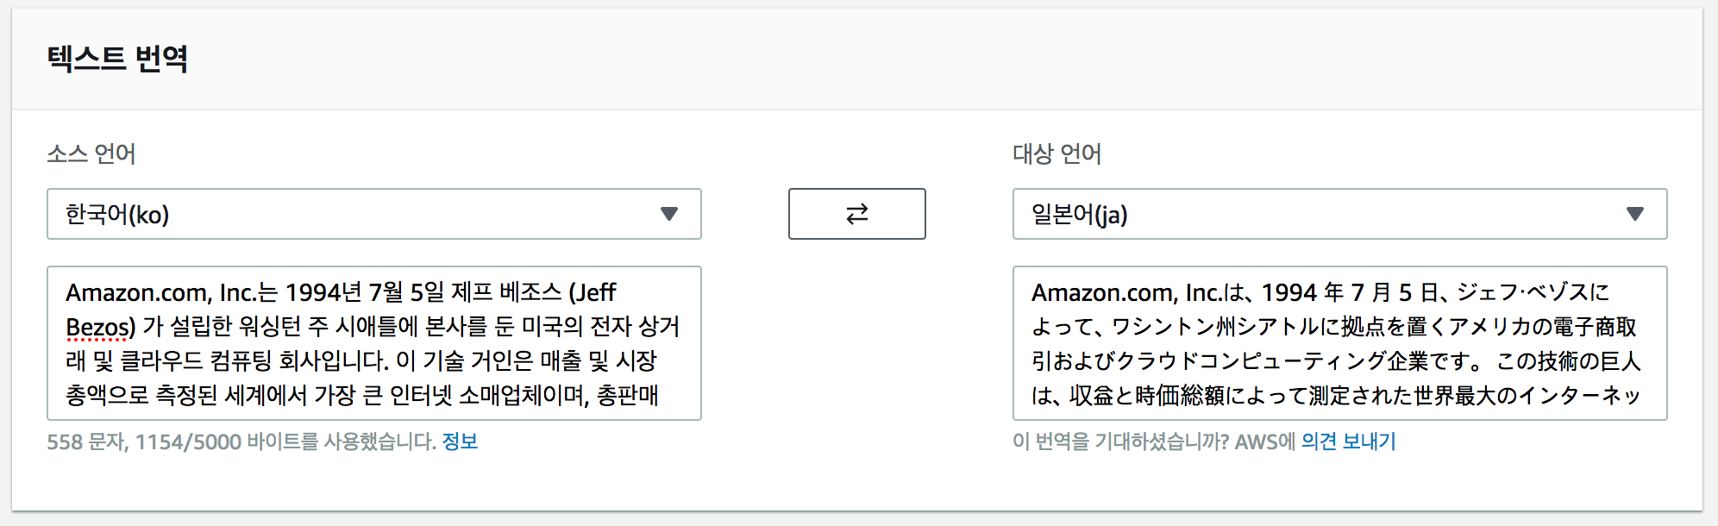Click the swap languages arrows icon
Viewport: 1718px width, 526px height.
tap(856, 214)
